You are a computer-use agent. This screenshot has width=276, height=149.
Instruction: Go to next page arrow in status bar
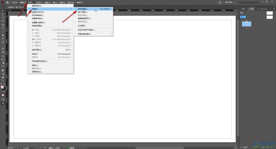(38, 148)
